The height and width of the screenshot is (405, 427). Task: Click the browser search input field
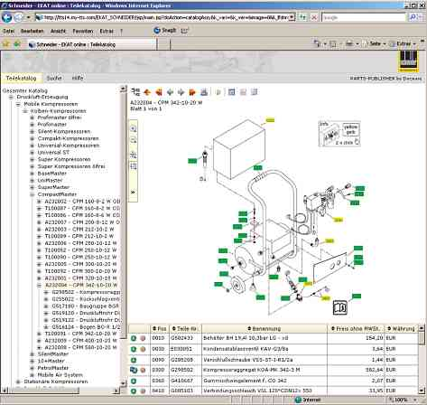[364, 17]
